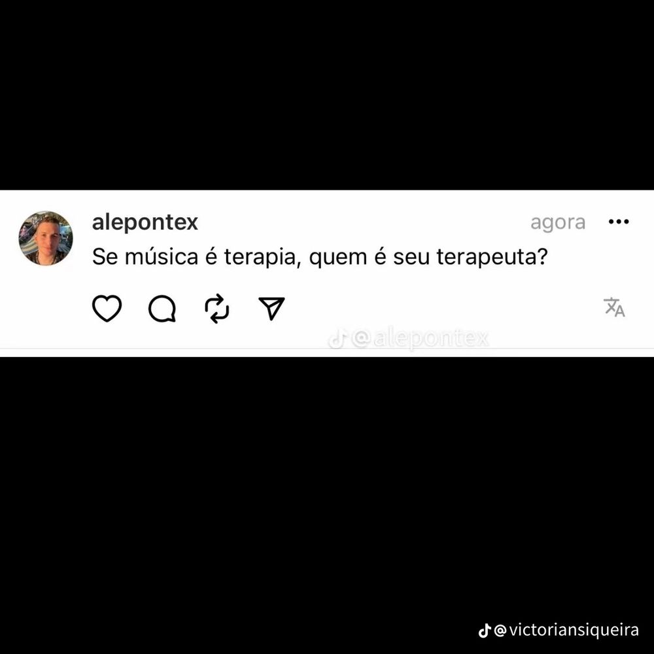The height and width of the screenshot is (654, 654).
Task: Click the faded @alepontex watermark
Action: point(420,338)
